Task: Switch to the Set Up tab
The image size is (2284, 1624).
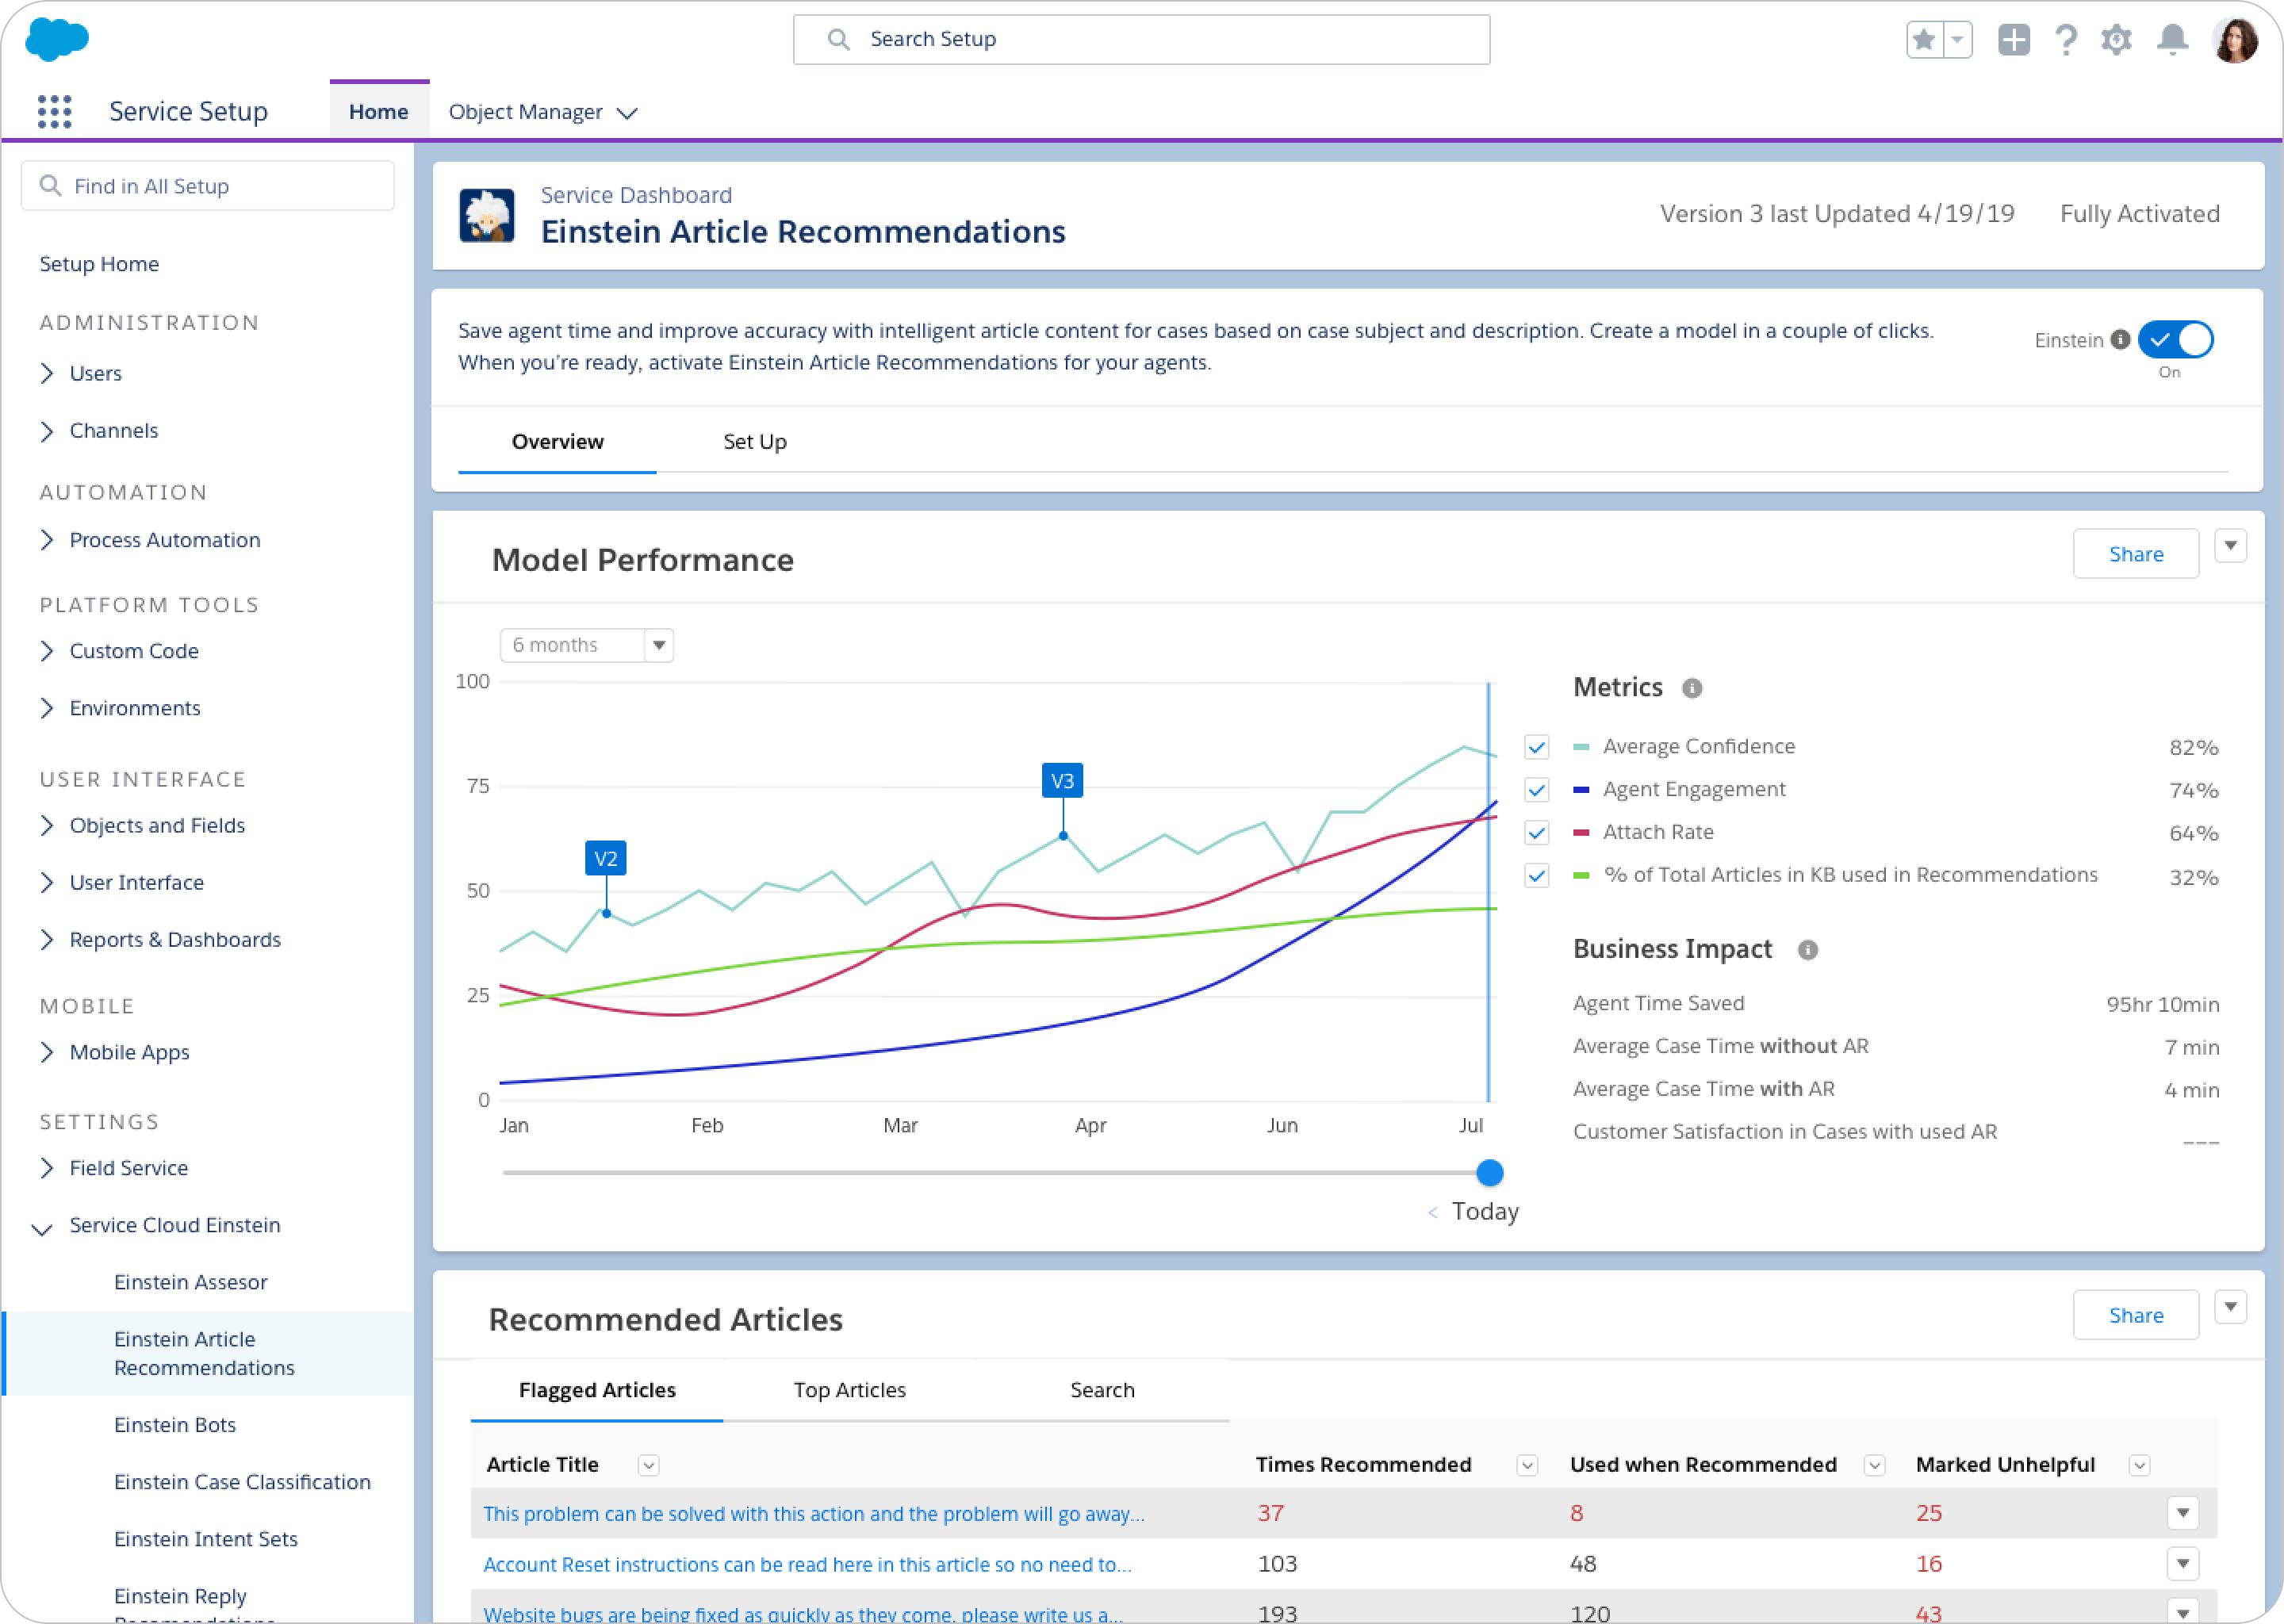Action: (x=755, y=442)
